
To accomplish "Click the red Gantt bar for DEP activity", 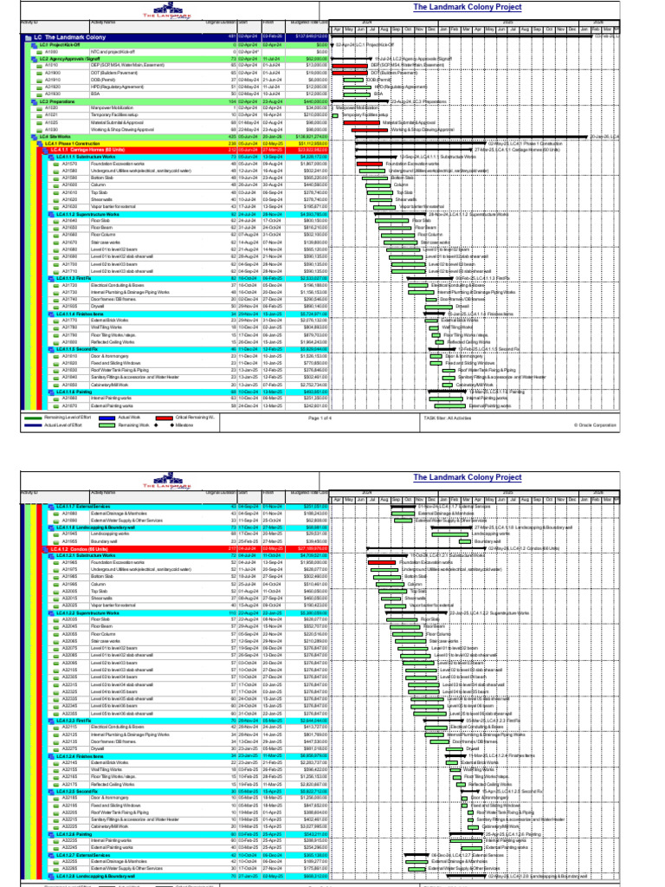I will tap(350, 66).
